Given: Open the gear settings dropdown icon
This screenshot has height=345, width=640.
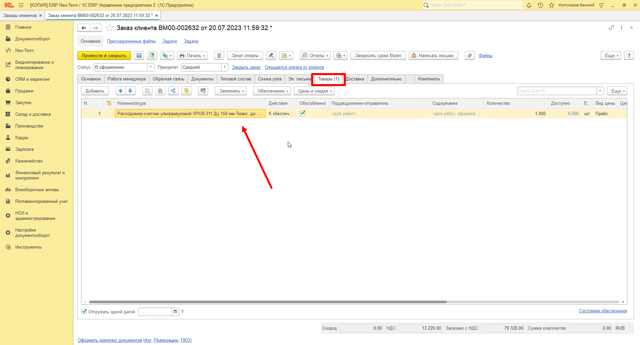Looking at the screenshot, I should [341, 56].
